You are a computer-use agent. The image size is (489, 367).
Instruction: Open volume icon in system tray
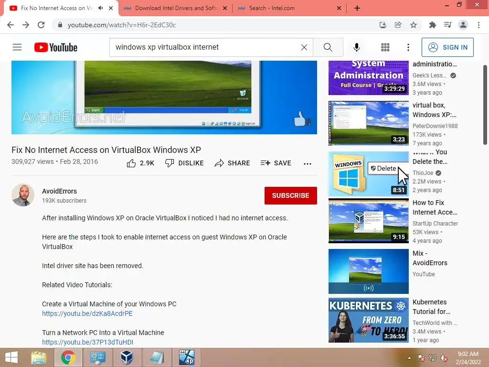444,358
